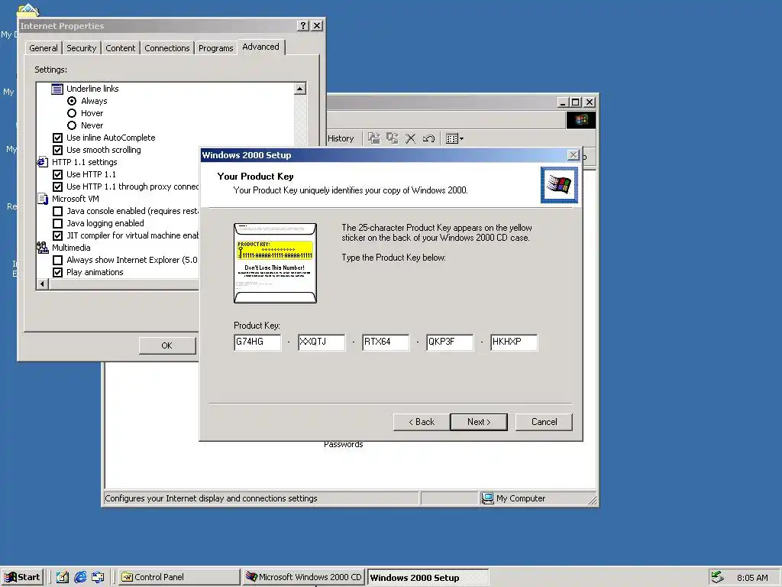Click the Delete X icon in Control Panel toolbar
This screenshot has width=782, height=587.
tap(410, 138)
